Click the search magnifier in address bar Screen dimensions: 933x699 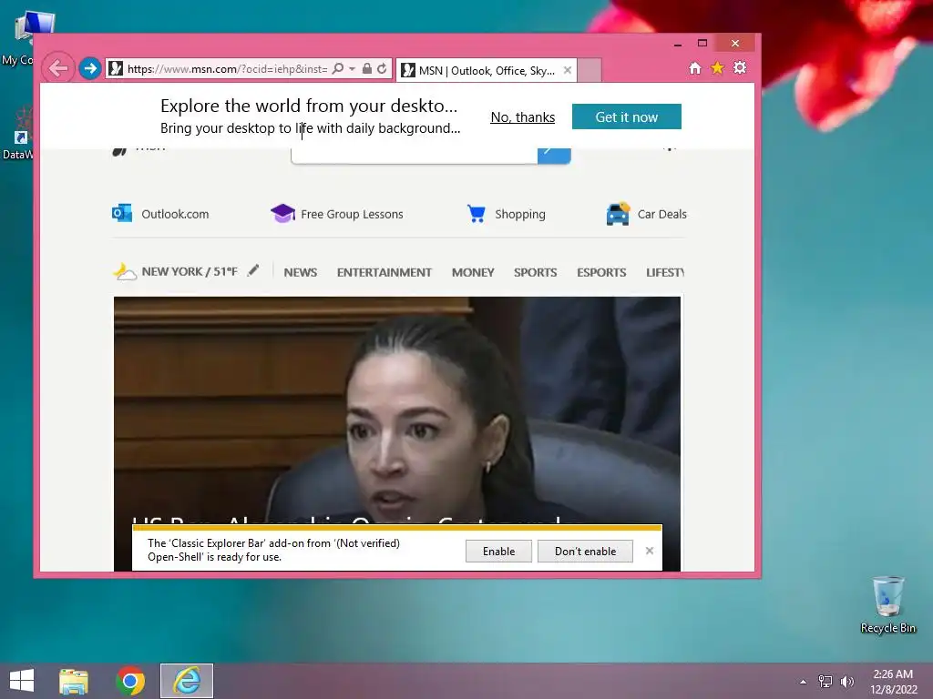337,68
